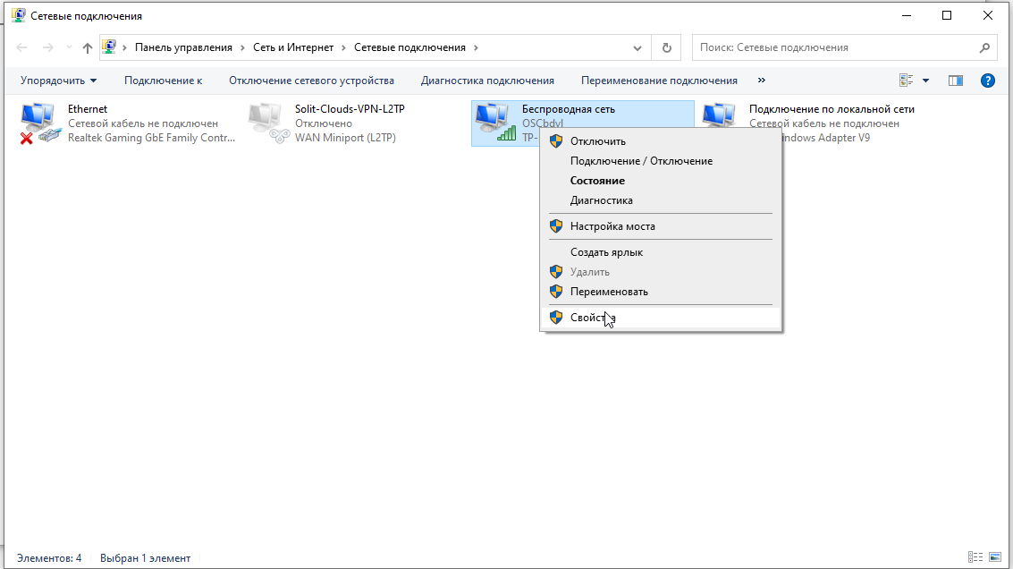The height and width of the screenshot is (569, 1013).
Task: Click Подключение к toolbar button
Action: 163,81
